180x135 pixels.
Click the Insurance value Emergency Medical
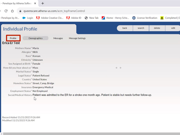(x=43, y=87)
